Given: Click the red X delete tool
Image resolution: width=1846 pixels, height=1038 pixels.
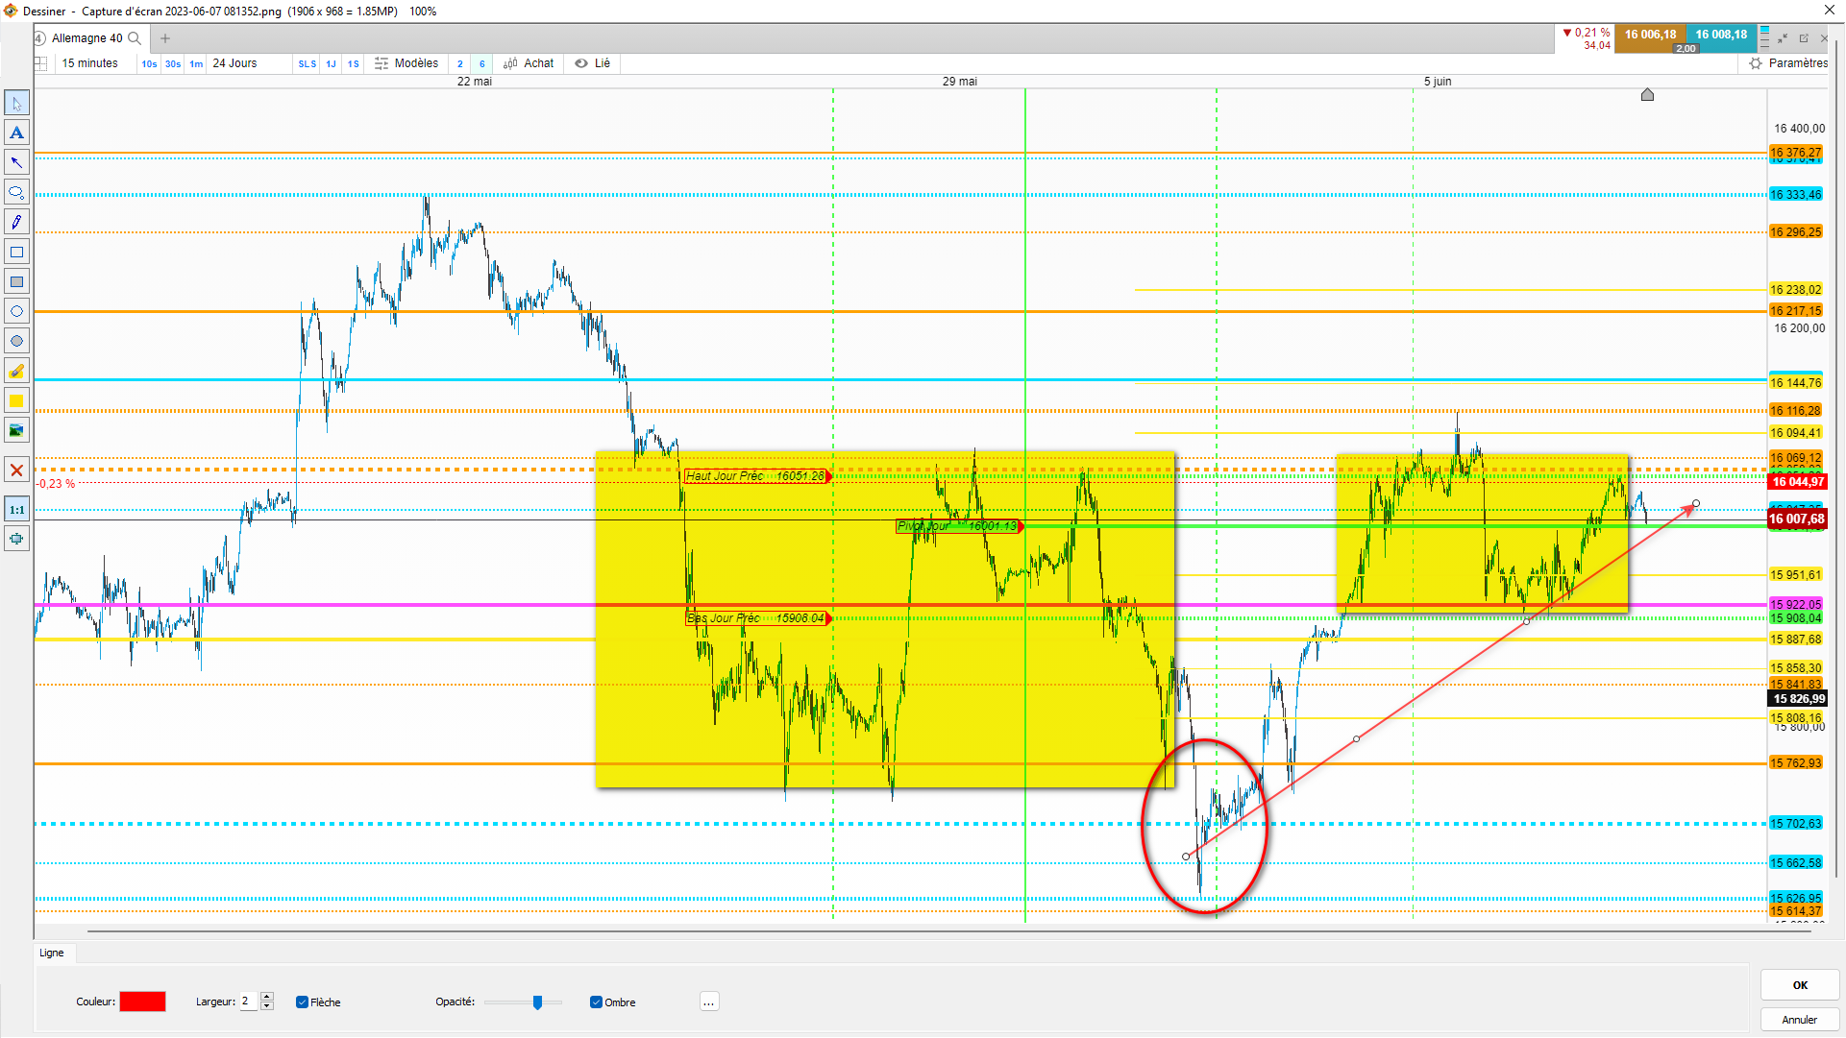Looking at the screenshot, I should click(x=16, y=471).
